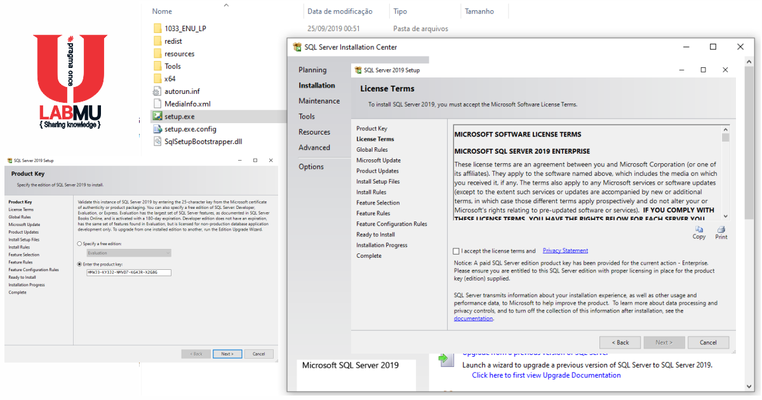762x400 pixels.
Task: Click 'Product Updates' step in License Terms window sidebar
Action: click(377, 171)
